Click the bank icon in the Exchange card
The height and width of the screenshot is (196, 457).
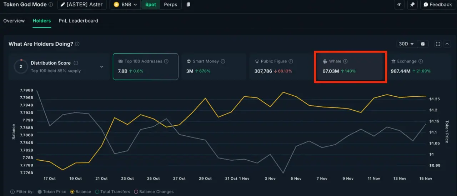(393, 61)
